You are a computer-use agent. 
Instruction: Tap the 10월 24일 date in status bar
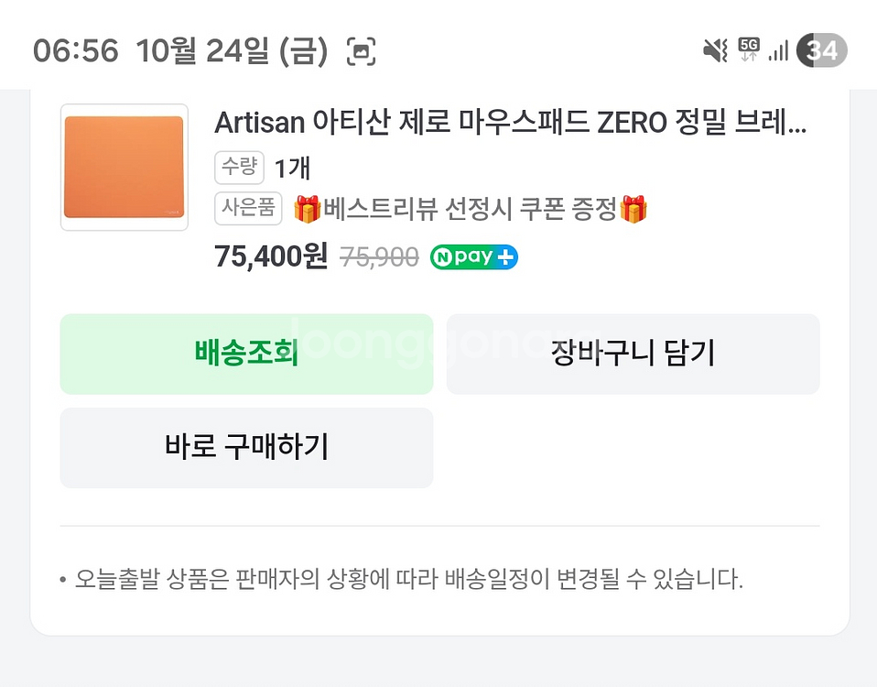coord(231,50)
